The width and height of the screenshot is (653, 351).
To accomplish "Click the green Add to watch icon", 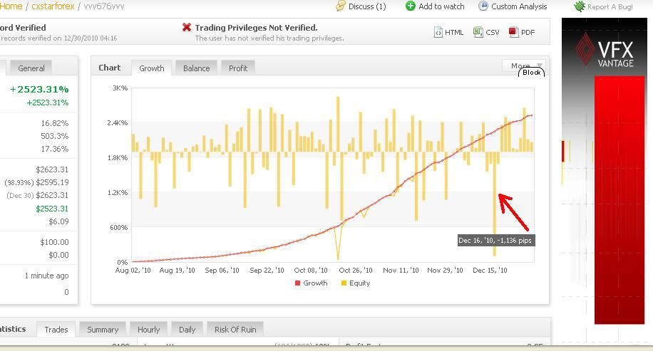I will click(x=411, y=6).
